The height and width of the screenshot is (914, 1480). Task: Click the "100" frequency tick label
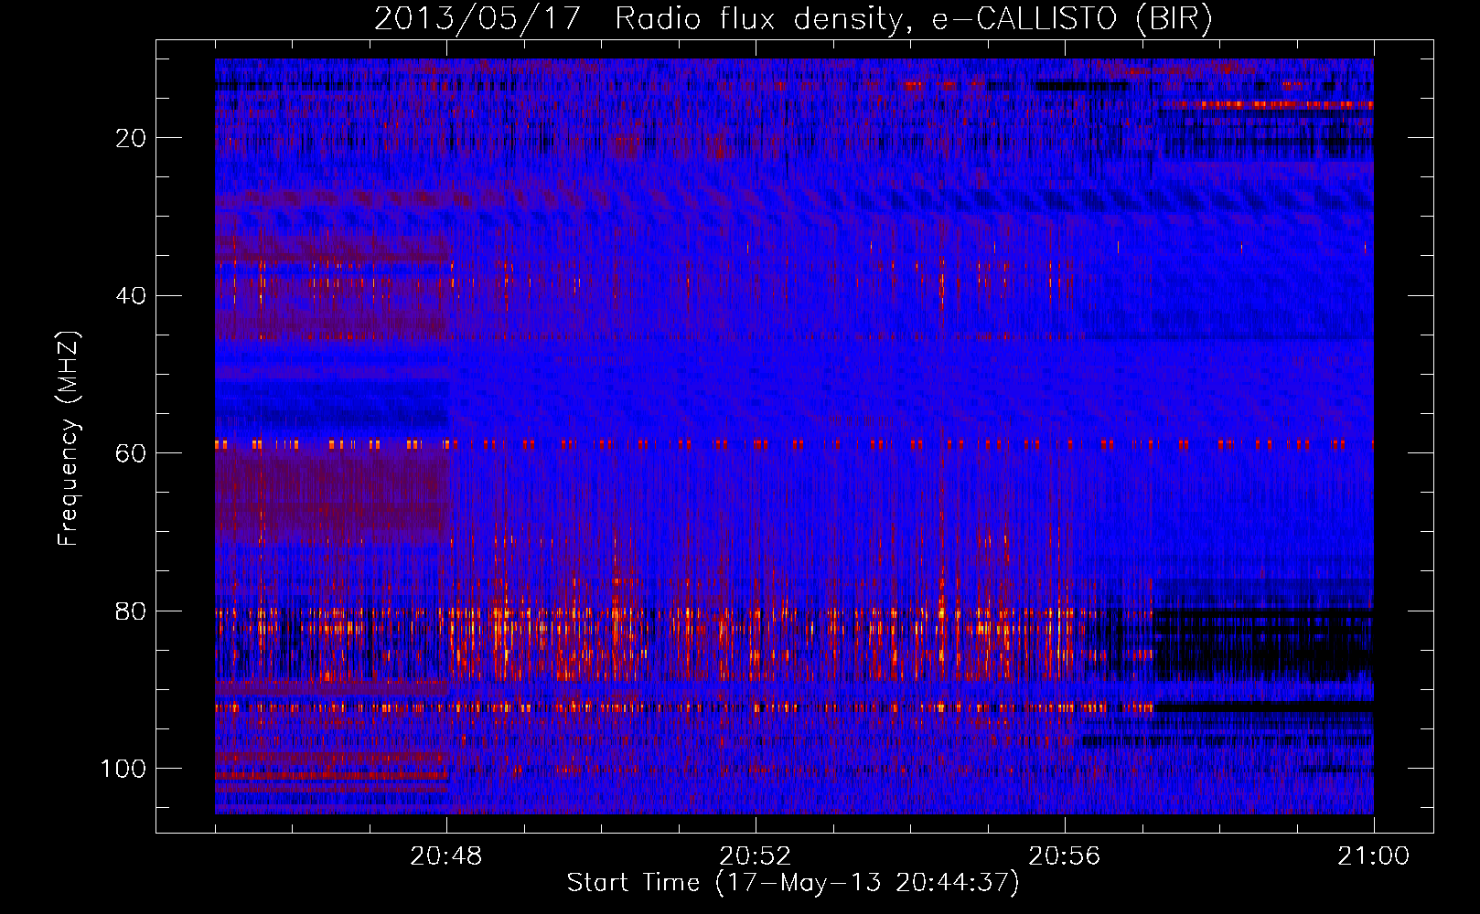coord(123,769)
